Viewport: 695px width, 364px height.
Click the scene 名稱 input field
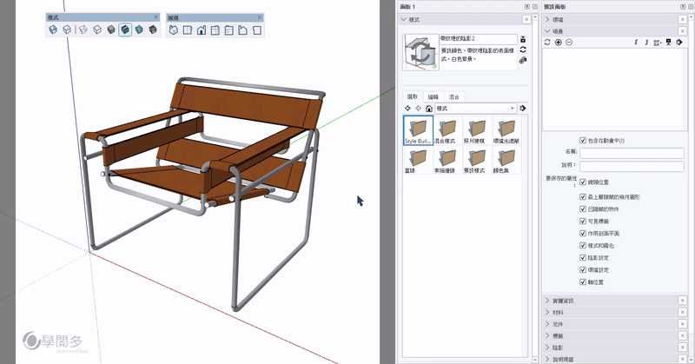tap(632, 153)
